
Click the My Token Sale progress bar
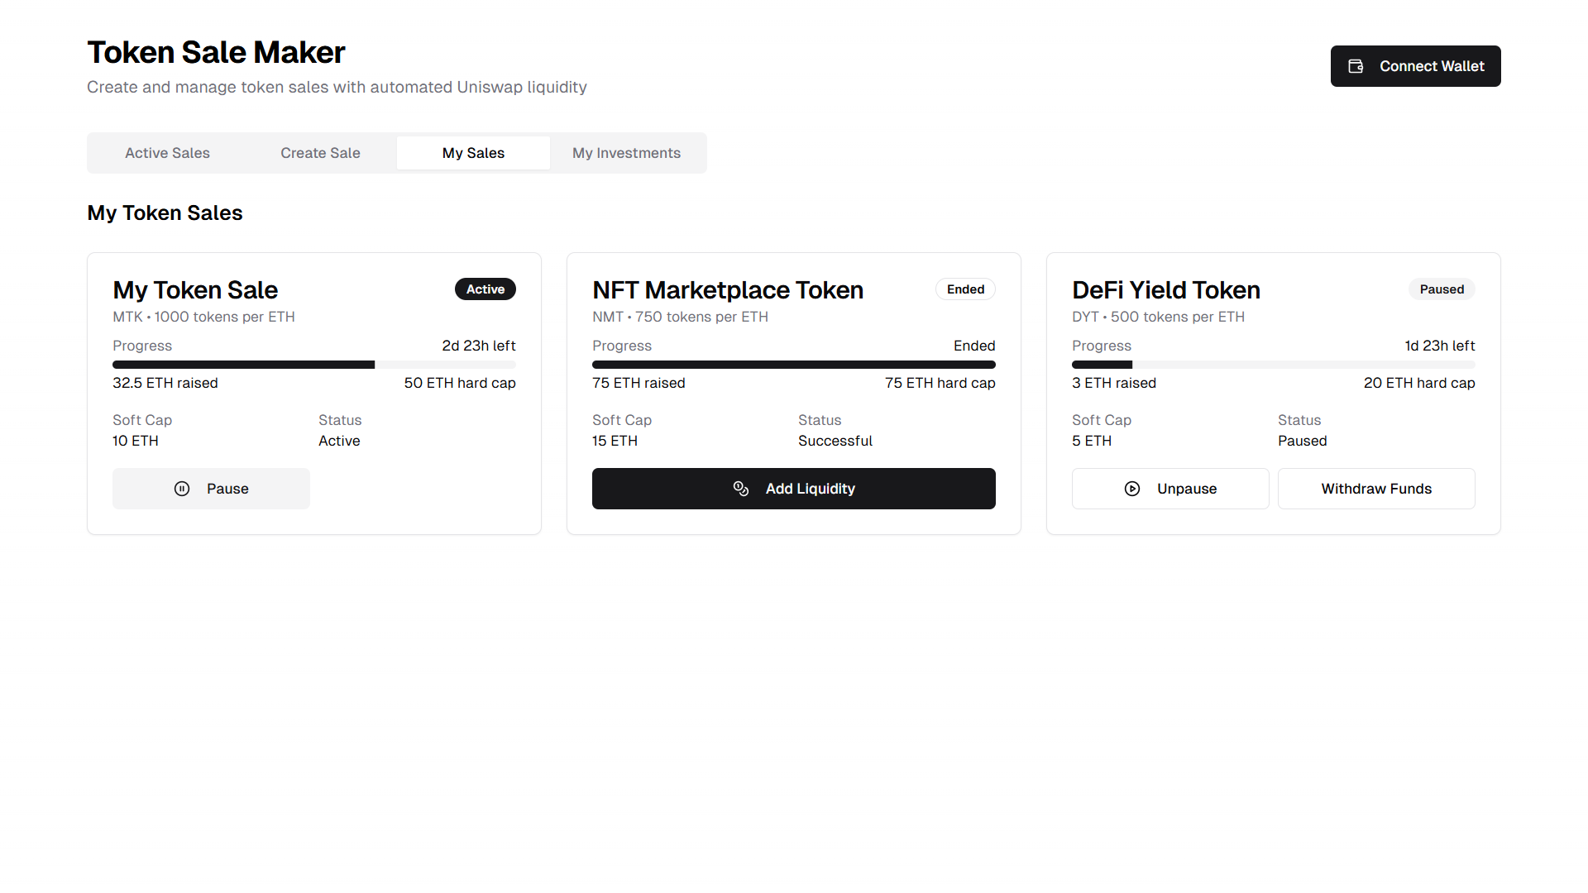[x=314, y=365]
